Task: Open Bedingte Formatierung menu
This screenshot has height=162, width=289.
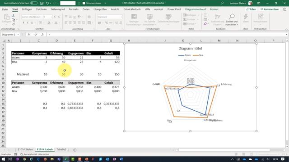Action: click(x=134, y=20)
